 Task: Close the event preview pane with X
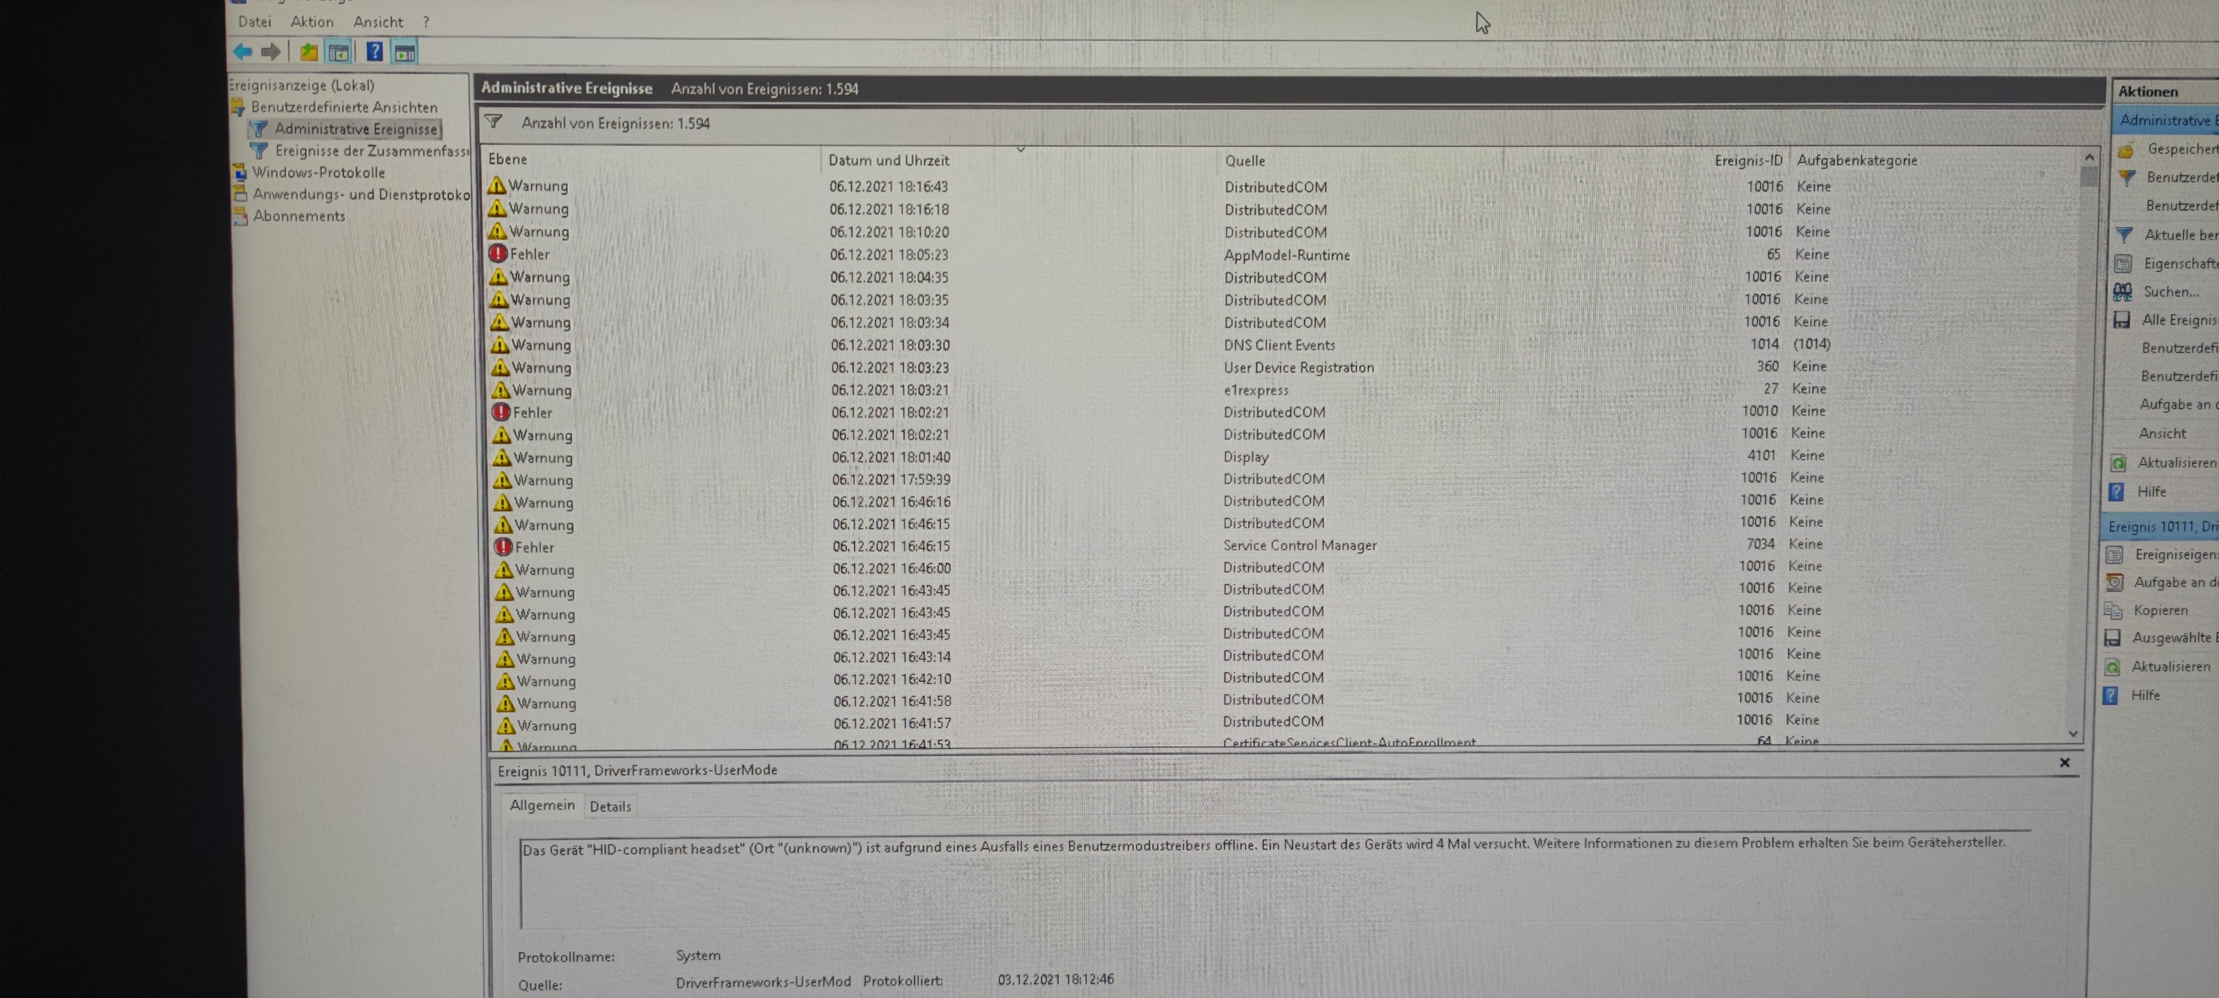click(x=2064, y=763)
